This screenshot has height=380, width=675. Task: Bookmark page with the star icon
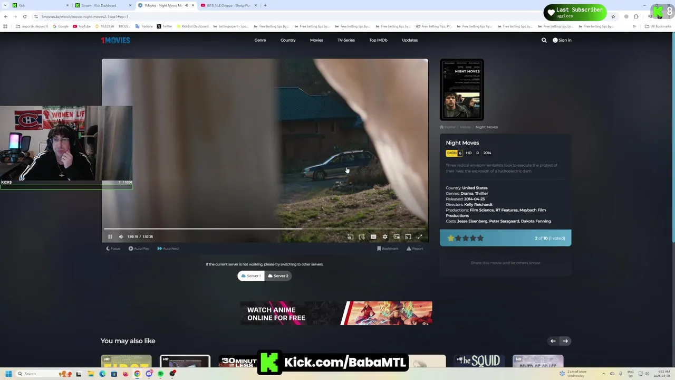coord(613,16)
